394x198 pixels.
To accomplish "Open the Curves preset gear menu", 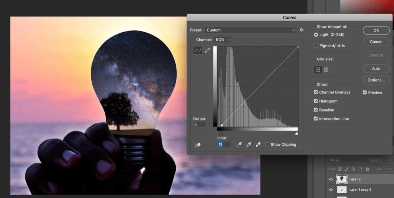I will coord(302,30).
